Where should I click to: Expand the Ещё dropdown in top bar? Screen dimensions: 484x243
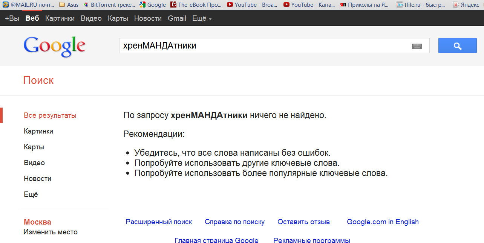[202, 18]
